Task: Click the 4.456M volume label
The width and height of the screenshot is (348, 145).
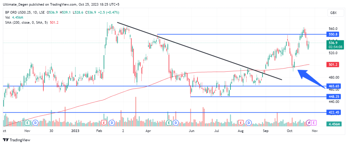Action: (x=333, y=124)
